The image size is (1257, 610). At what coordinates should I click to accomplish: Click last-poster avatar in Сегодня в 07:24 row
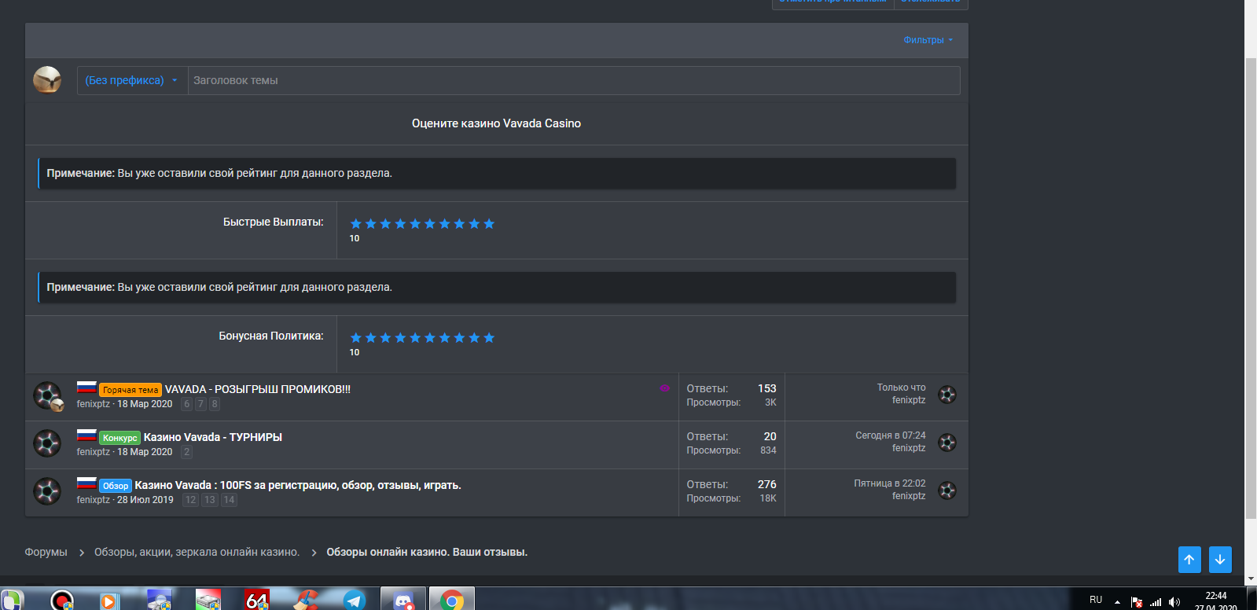(947, 443)
